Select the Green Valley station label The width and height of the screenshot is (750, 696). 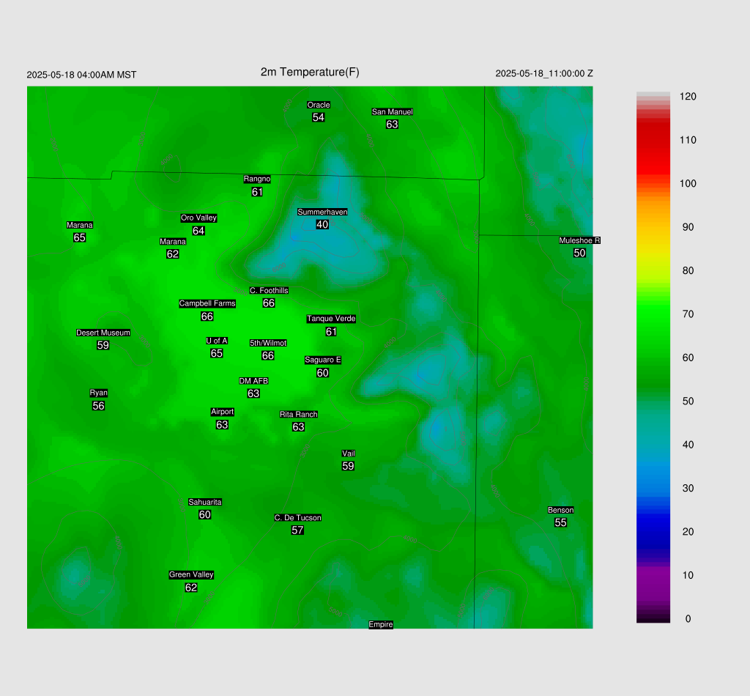[x=191, y=574]
